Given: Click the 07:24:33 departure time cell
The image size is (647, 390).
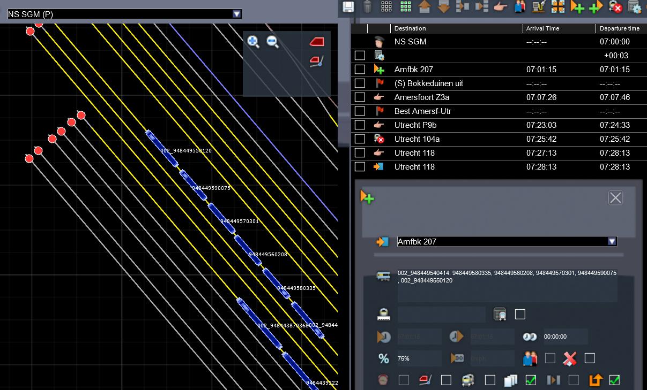Looking at the screenshot, I should pyautogui.click(x=615, y=125).
